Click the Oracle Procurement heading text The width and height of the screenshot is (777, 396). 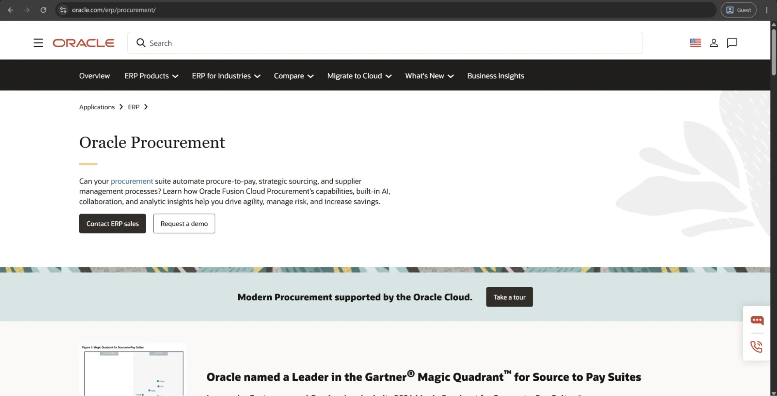(152, 142)
